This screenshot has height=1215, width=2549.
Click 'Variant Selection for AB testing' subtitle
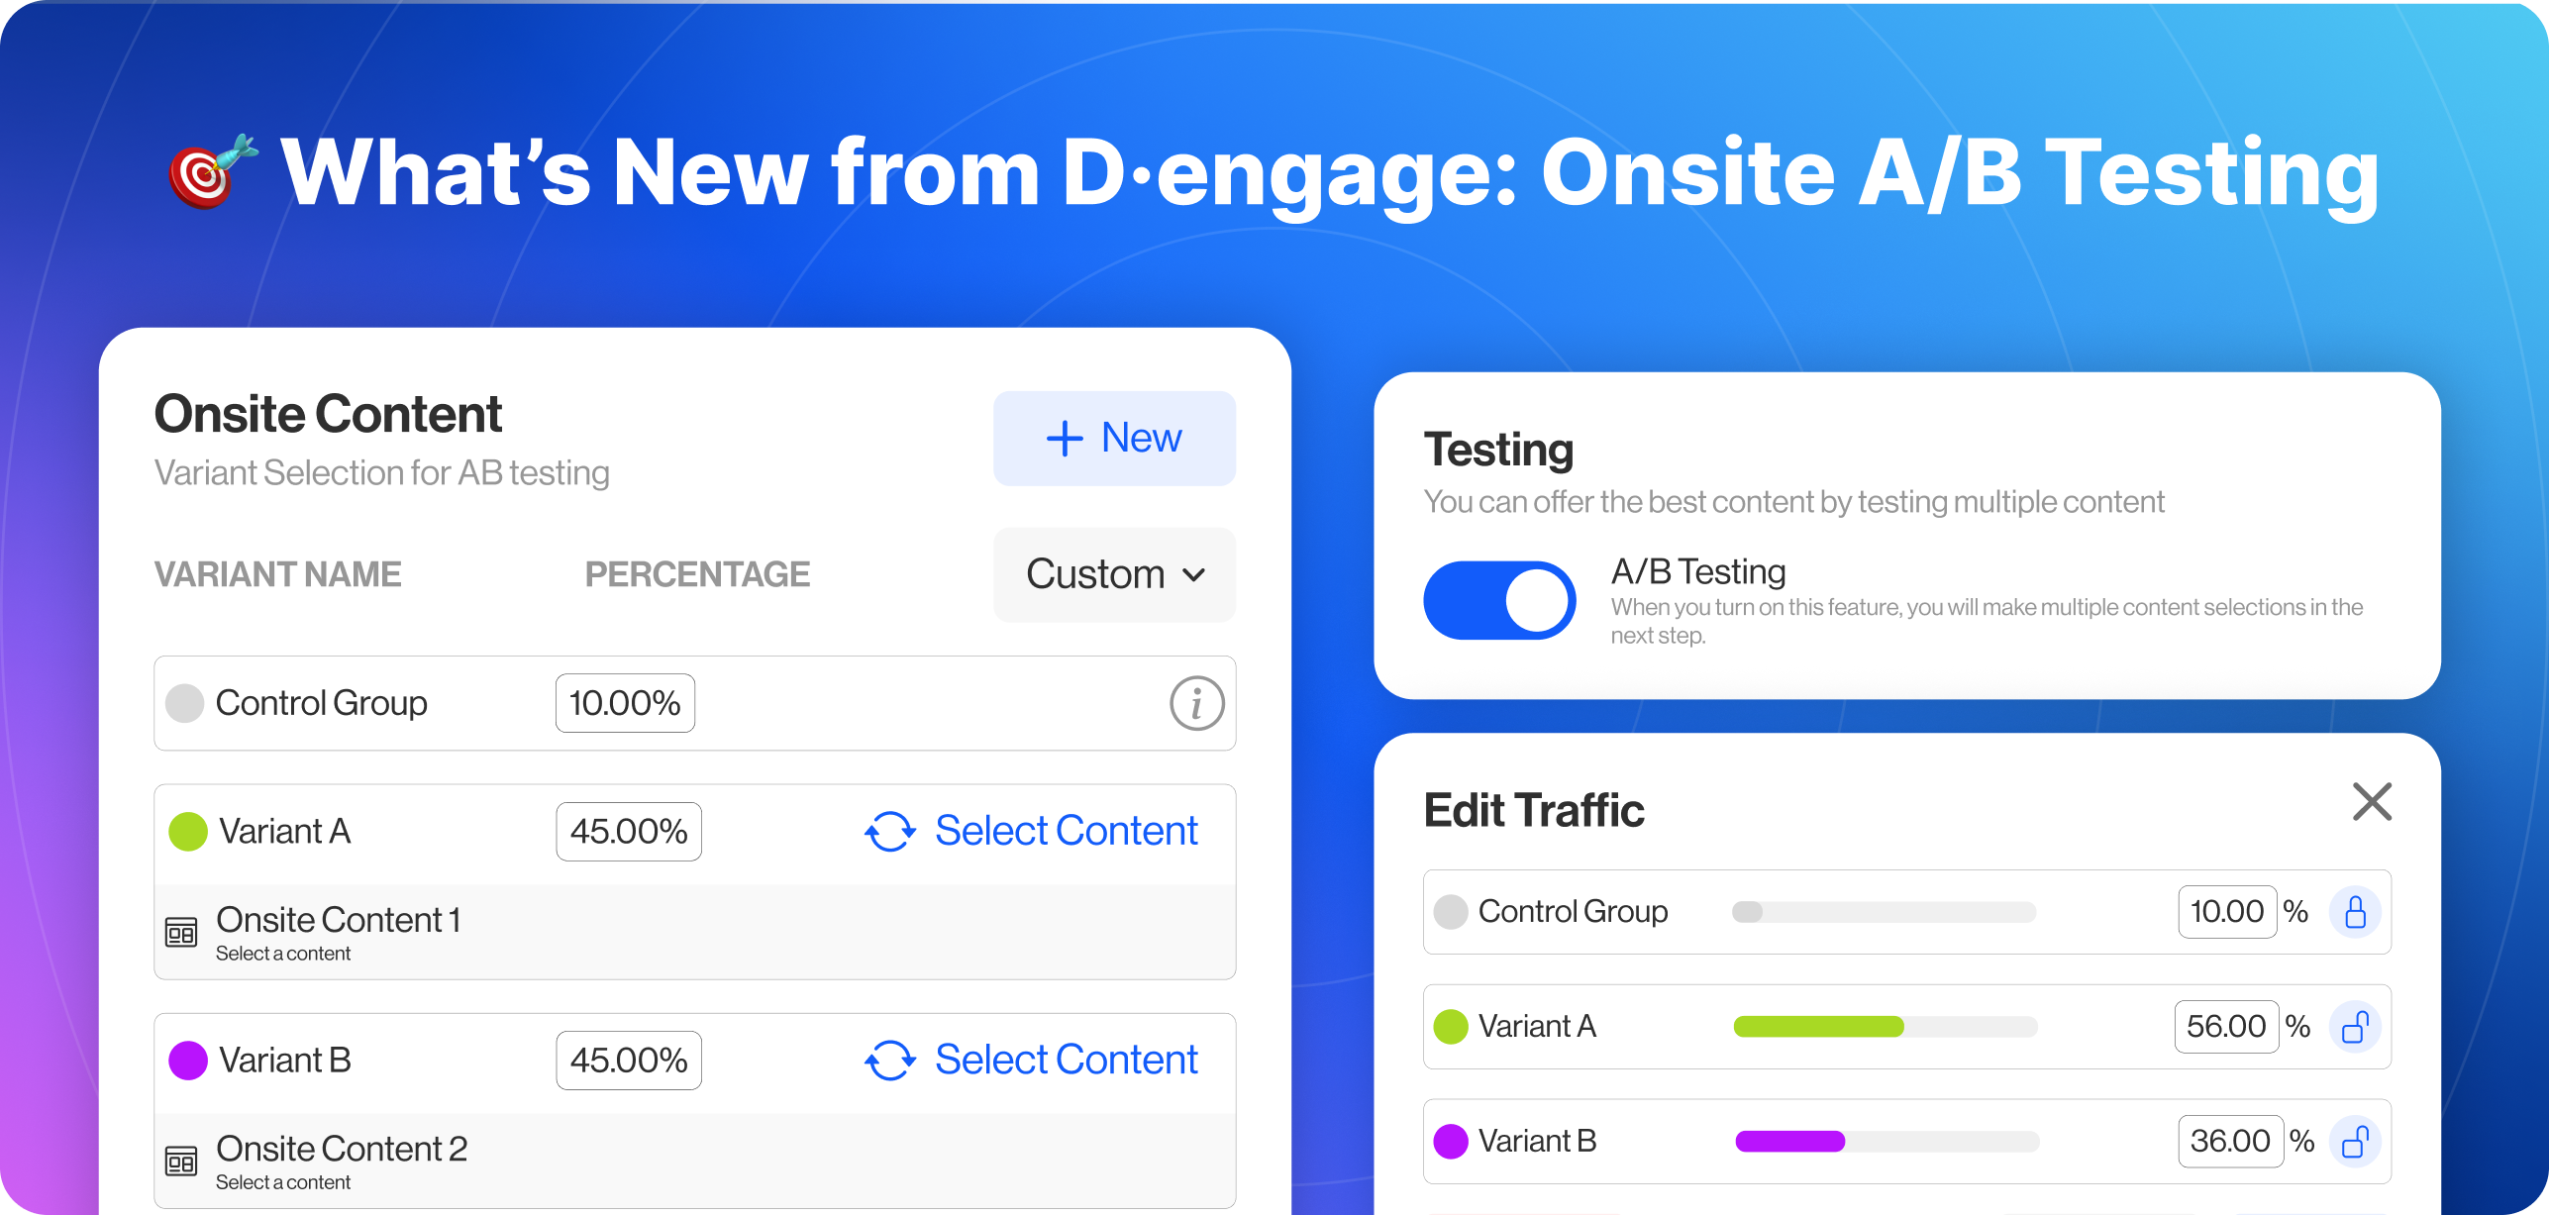[x=381, y=473]
